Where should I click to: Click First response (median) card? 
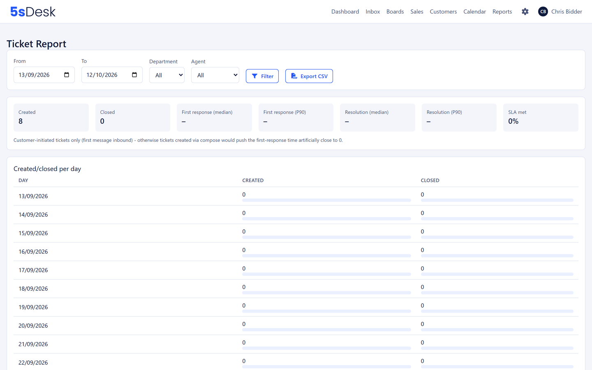click(x=214, y=118)
